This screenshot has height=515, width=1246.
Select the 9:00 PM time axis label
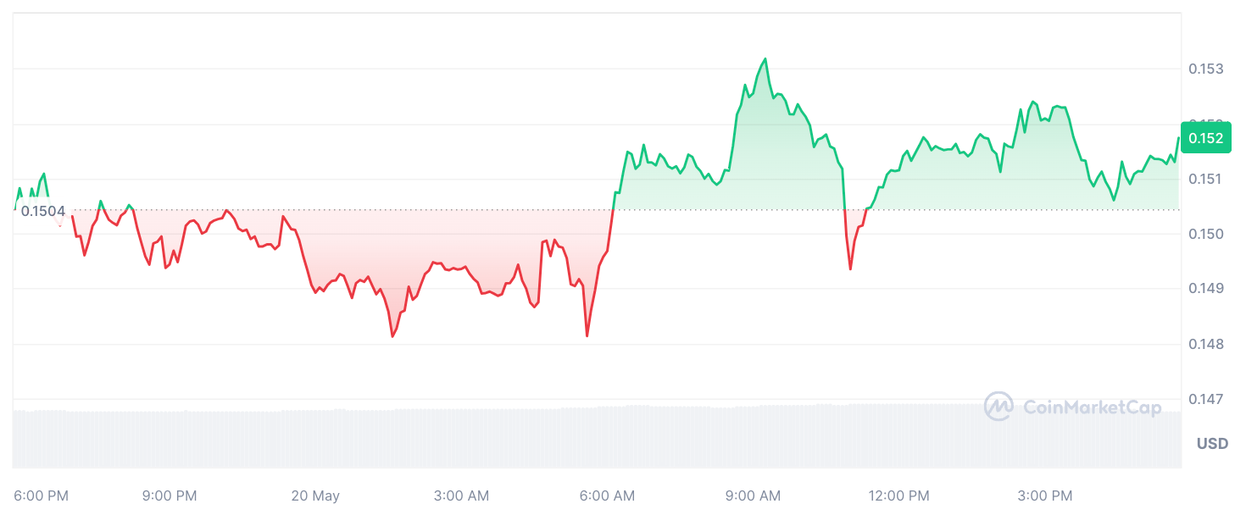(170, 496)
